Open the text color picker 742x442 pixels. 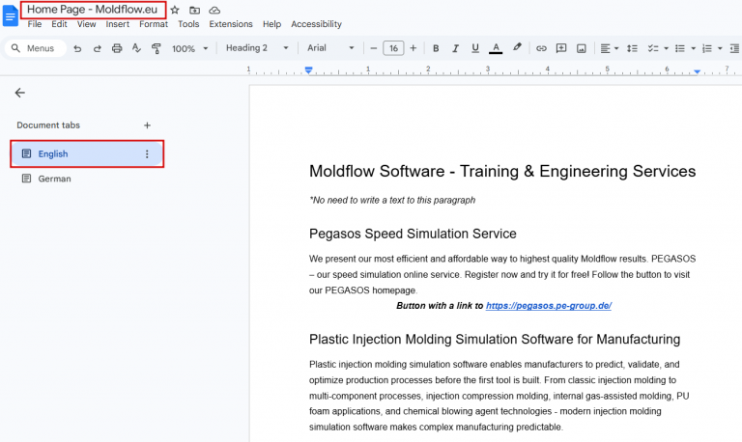point(496,48)
